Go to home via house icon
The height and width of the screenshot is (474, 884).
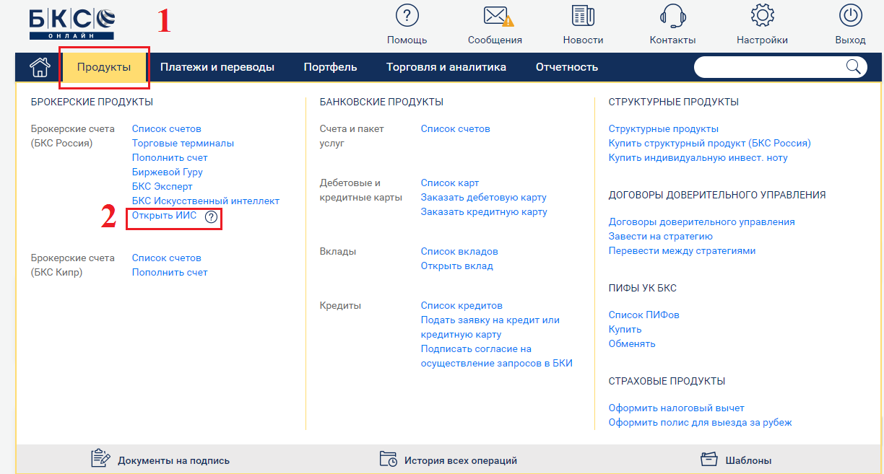[x=40, y=67]
